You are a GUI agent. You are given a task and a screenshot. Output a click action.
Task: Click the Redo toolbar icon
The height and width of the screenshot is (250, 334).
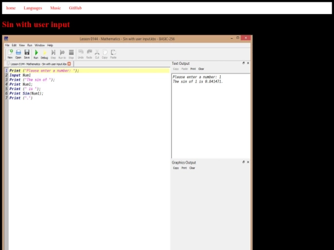(89, 54)
